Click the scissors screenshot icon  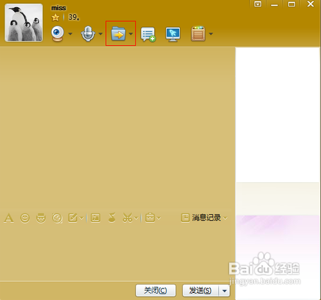point(128,218)
